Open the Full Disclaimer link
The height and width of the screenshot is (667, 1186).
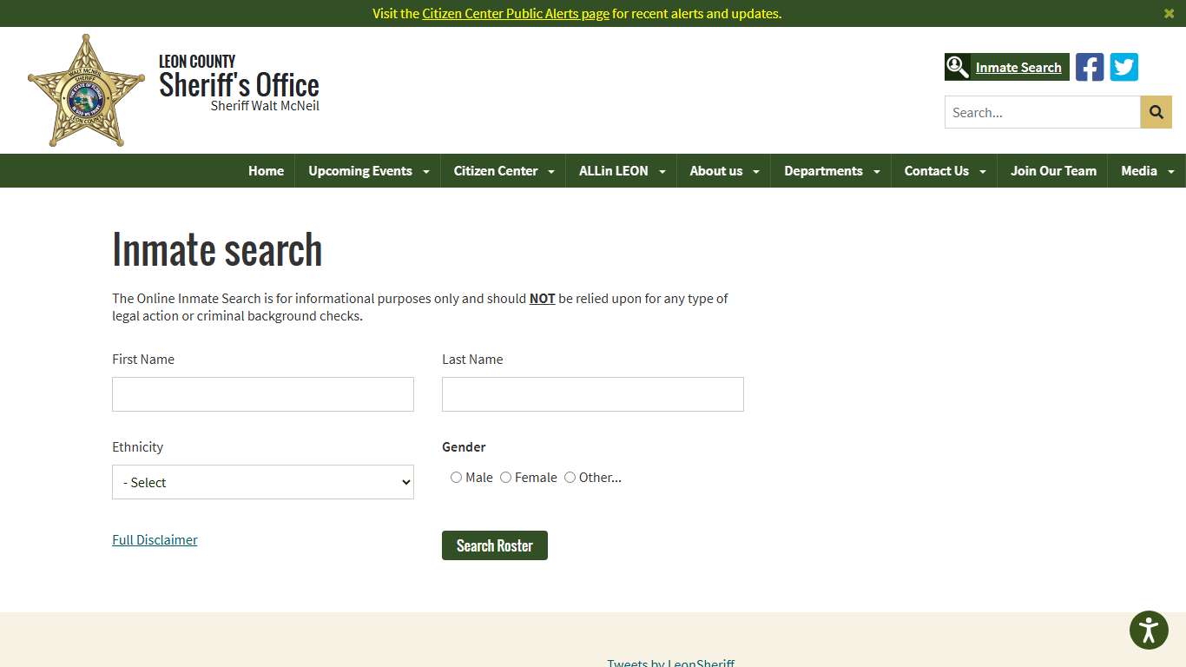point(155,539)
